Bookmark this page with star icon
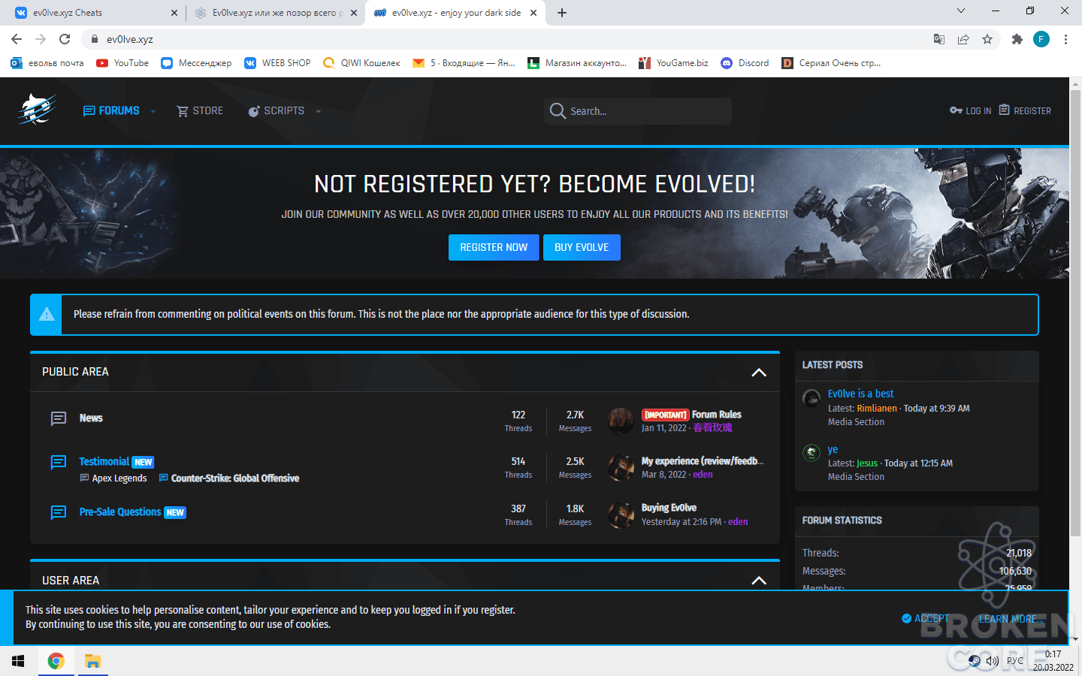 [x=987, y=39]
